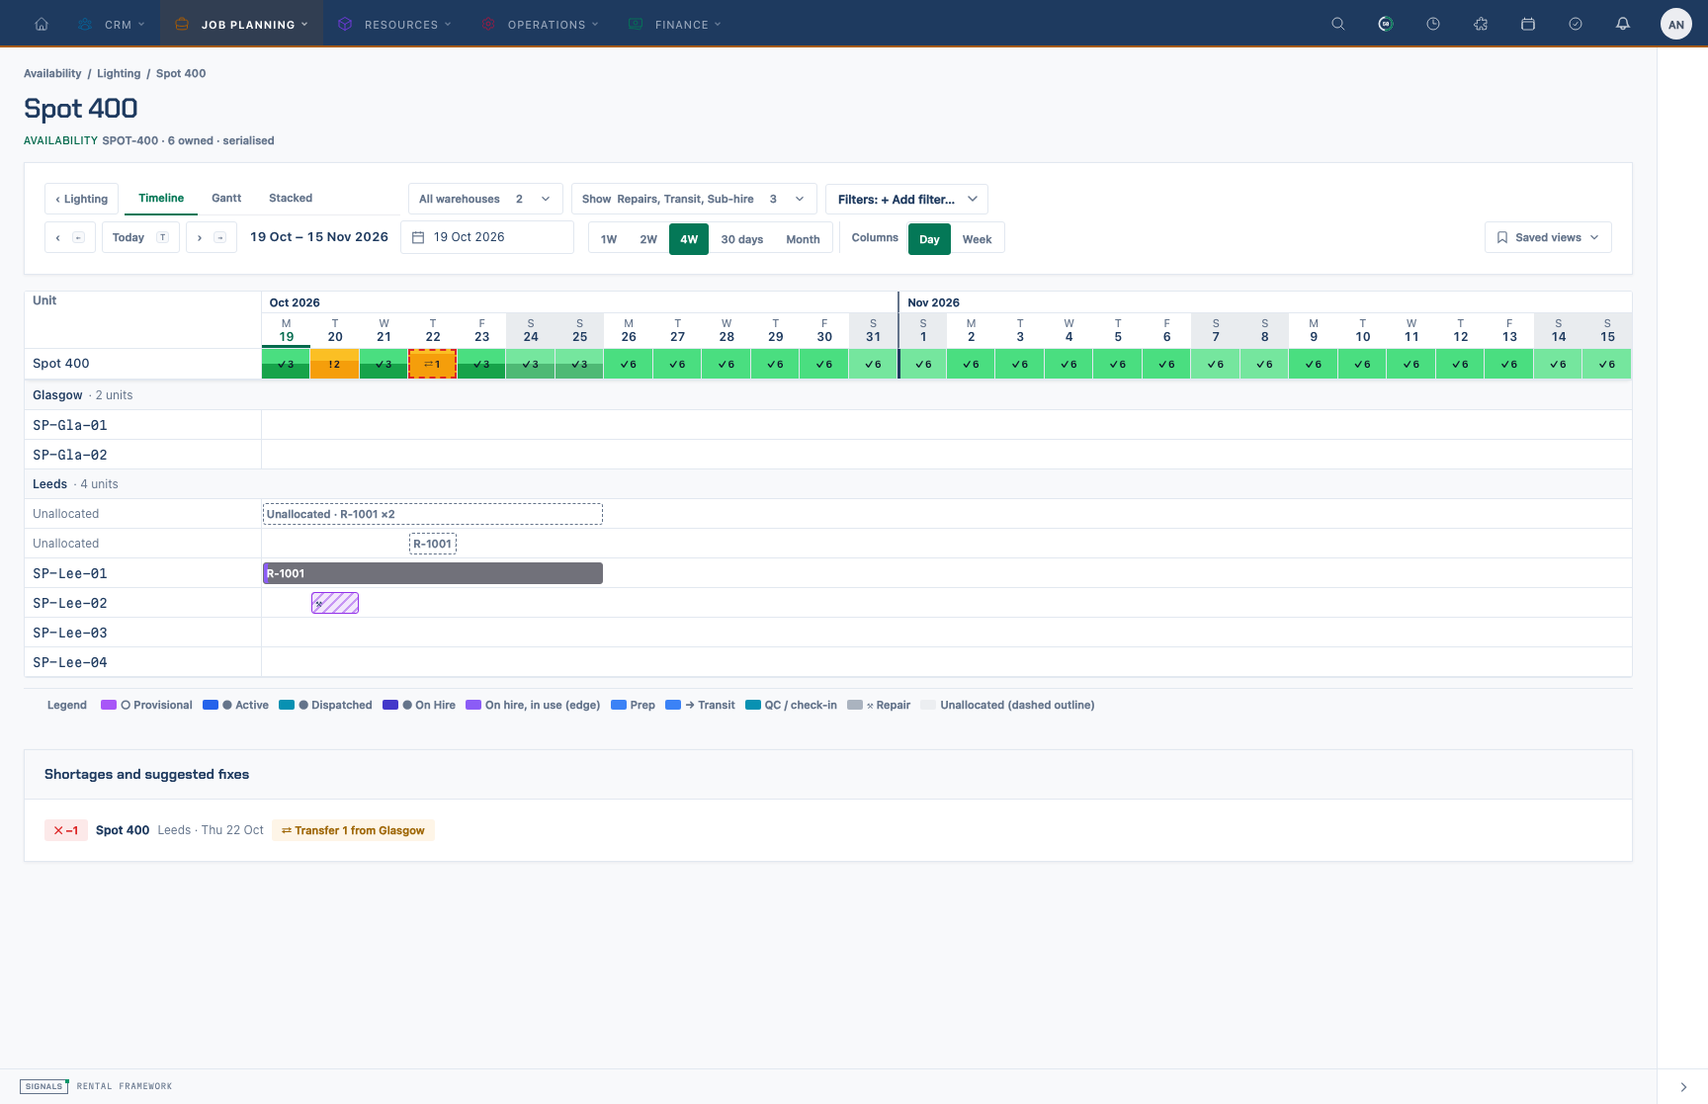
Task: Open the search icon in the top bar
Action: pos(1338,24)
